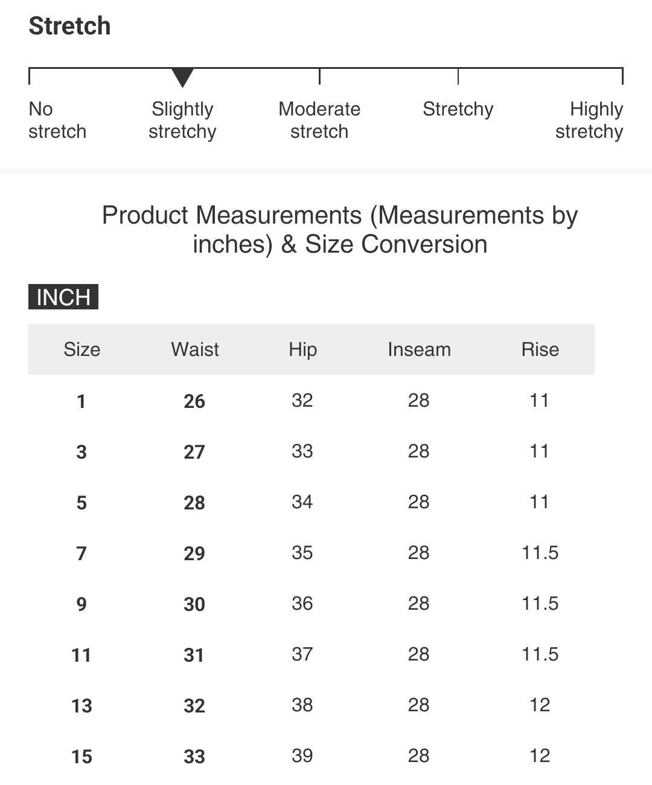
Task: Click the "Highly stretchy" scale label
Action: pyautogui.click(x=589, y=120)
